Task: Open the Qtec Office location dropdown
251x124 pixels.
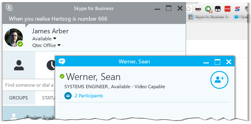Action: 46,45
